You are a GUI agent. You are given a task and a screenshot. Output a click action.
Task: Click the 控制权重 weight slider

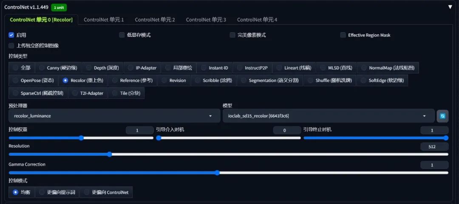(x=81, y=138)
